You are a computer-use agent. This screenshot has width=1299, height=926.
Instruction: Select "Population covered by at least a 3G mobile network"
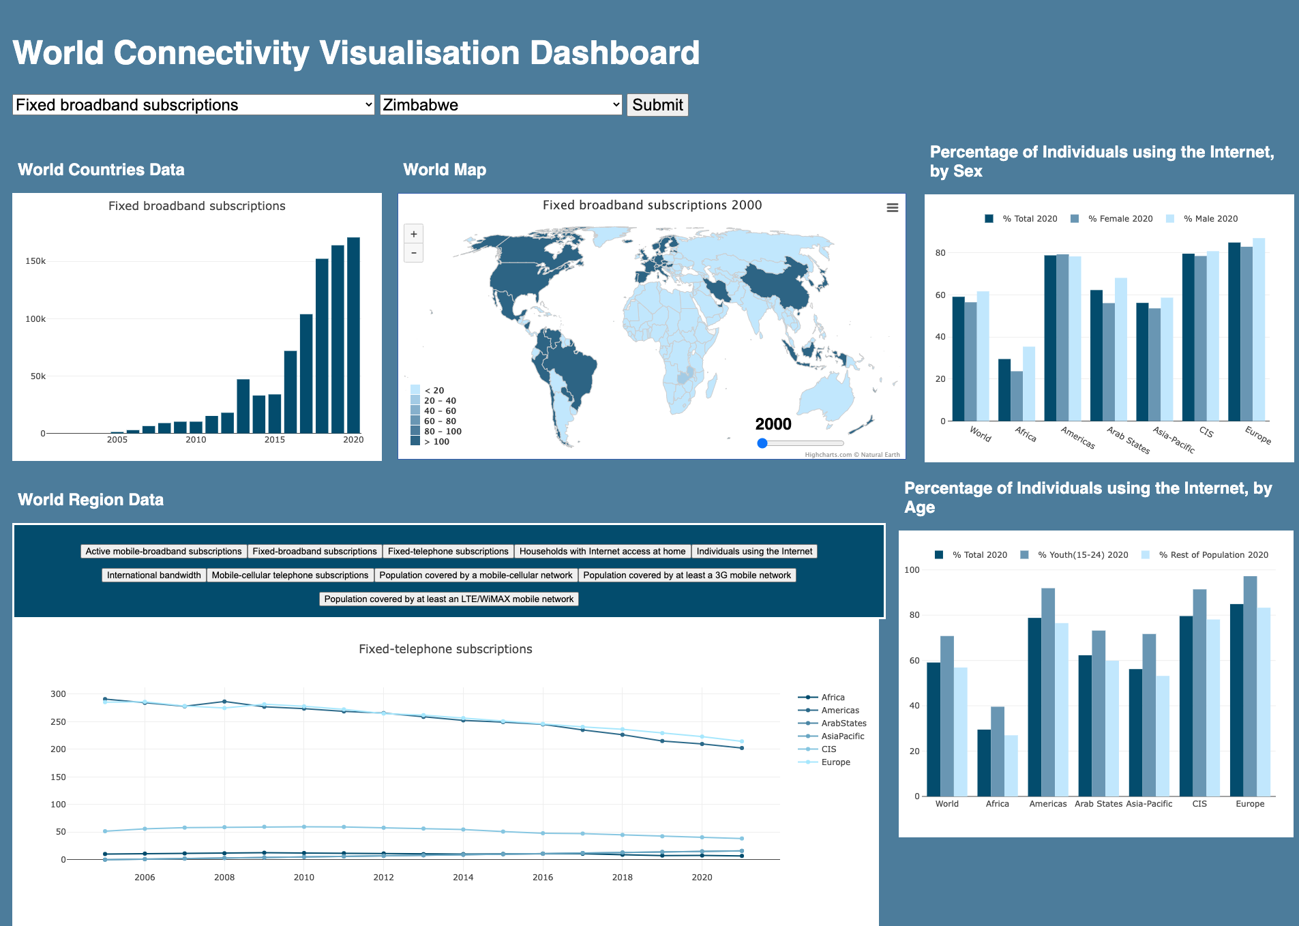(688, 575)
